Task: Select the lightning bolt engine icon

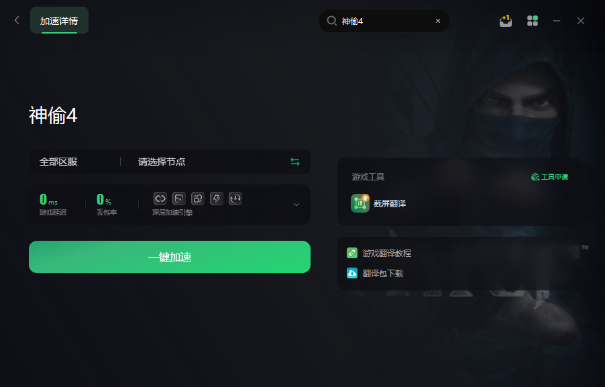Action: [x=217, y=199]
